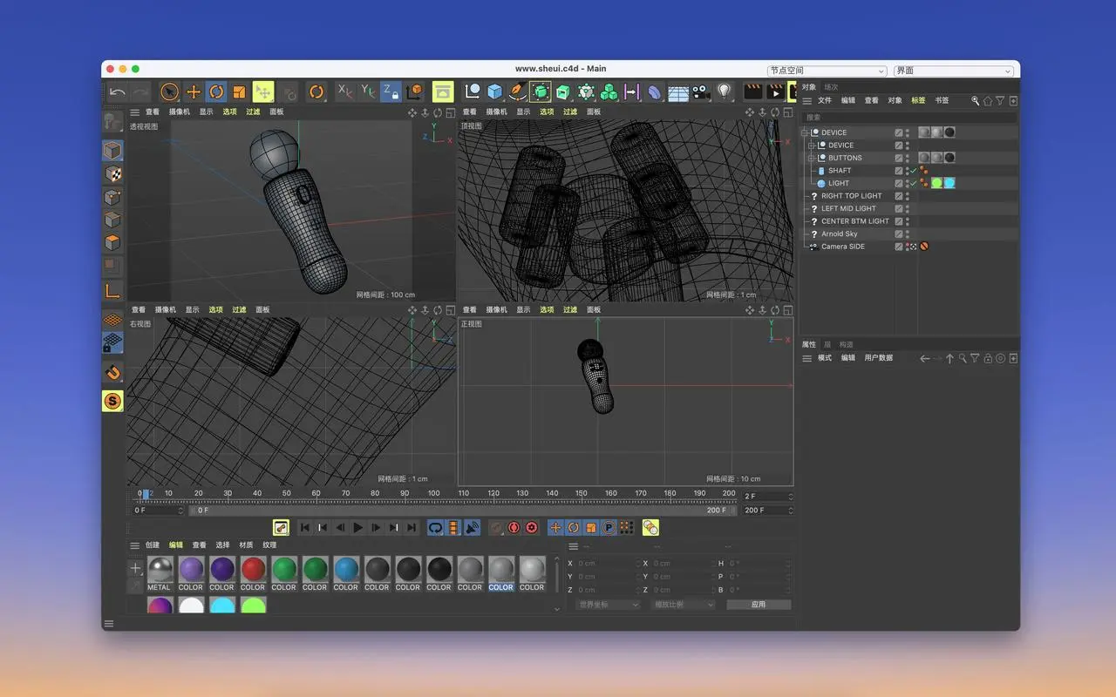The image size is (1116, 697).
Task: Switch to the 标签 tab in Object Manager
Action: click(917, 100)
